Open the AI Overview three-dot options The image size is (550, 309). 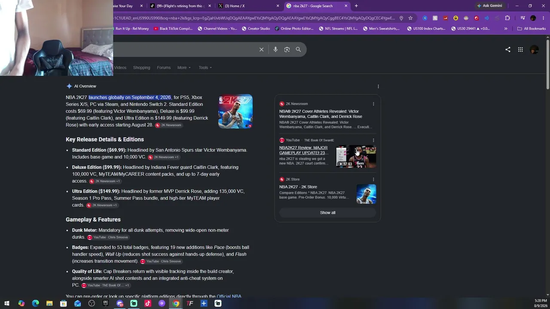click(x=378, y=86)
